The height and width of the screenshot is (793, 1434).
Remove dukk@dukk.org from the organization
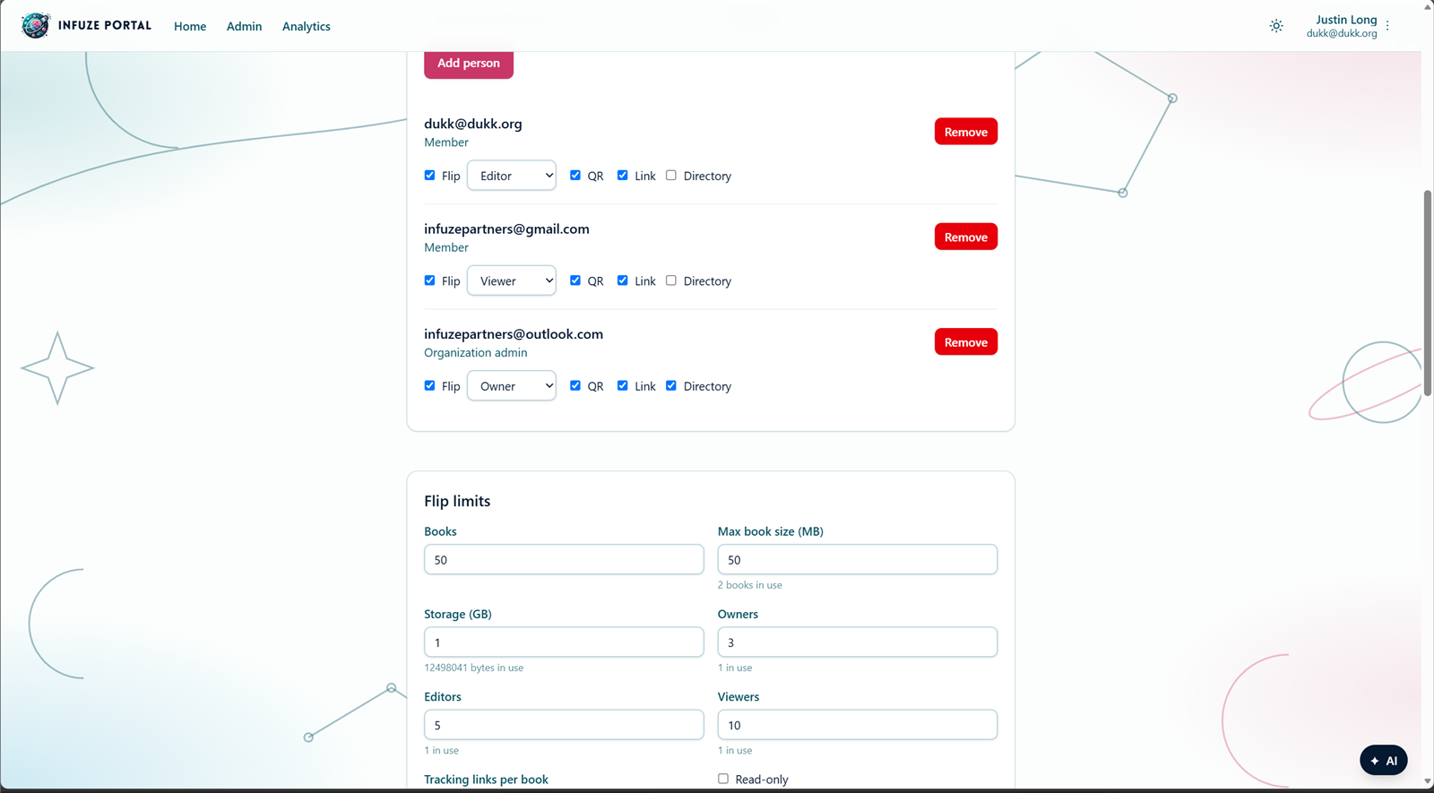coord(966,132)
